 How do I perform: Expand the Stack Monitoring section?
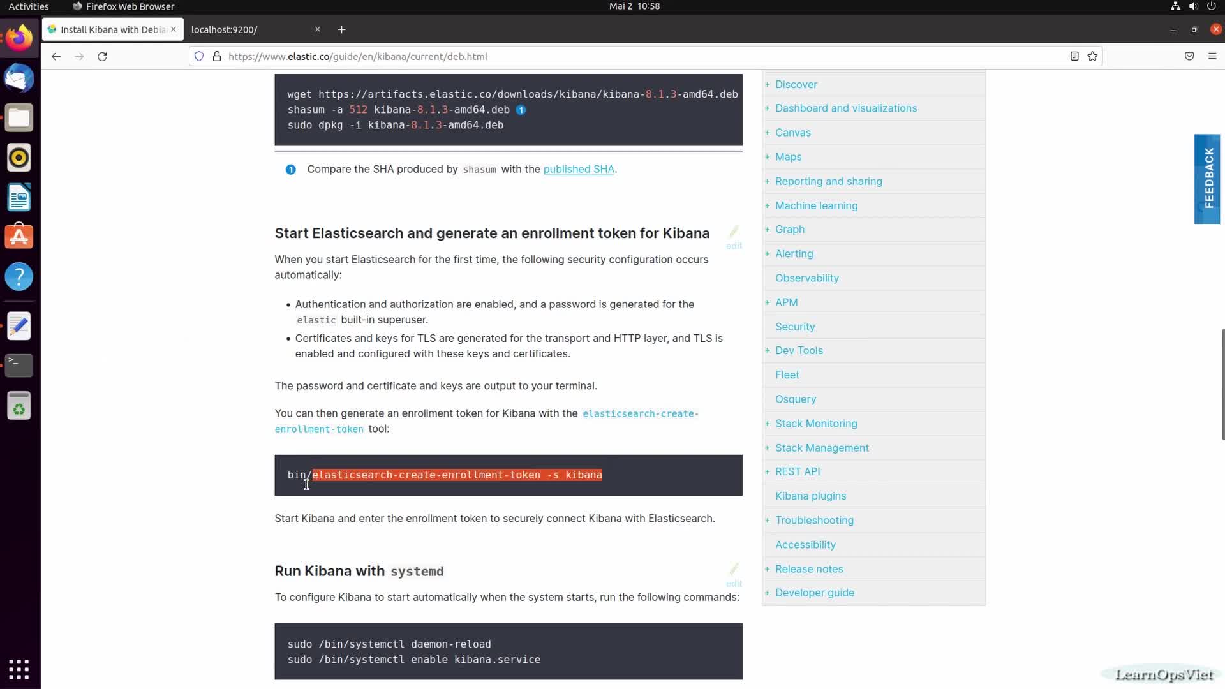pyautogui.click(x=767, y=424)
